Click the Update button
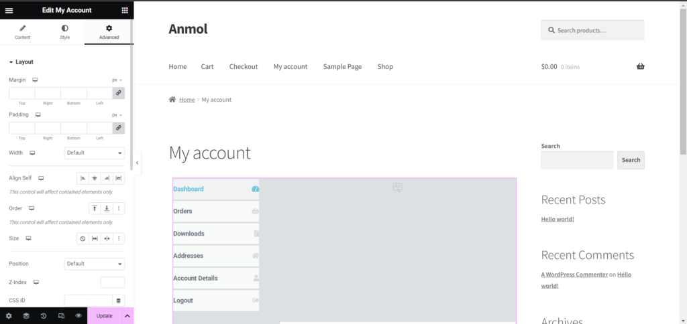 tap(104, 316)
